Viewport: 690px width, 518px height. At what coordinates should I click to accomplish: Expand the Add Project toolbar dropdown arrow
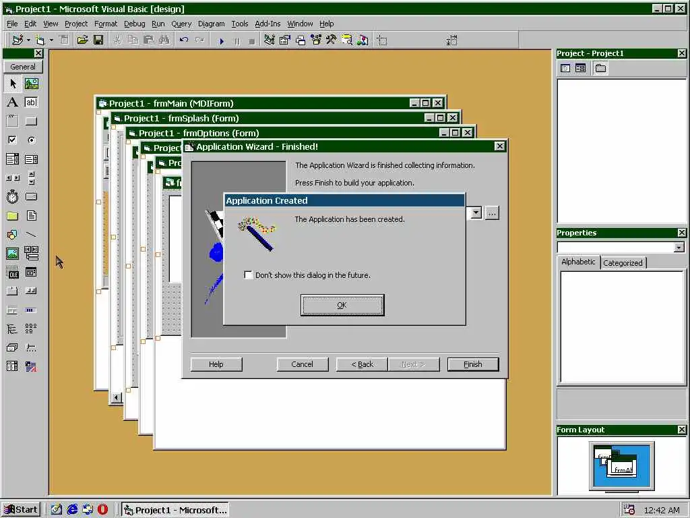pos(28,40)
